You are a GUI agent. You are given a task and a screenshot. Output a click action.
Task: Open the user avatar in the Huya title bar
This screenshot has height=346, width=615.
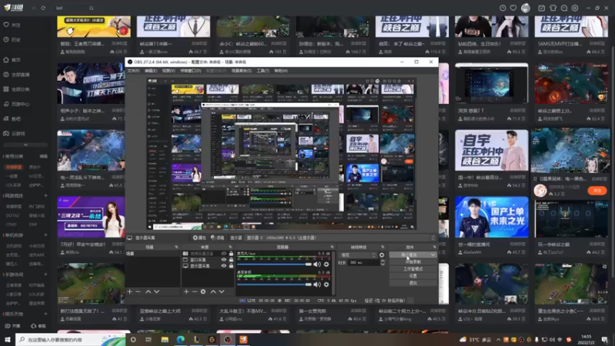(x=526, y=8)
